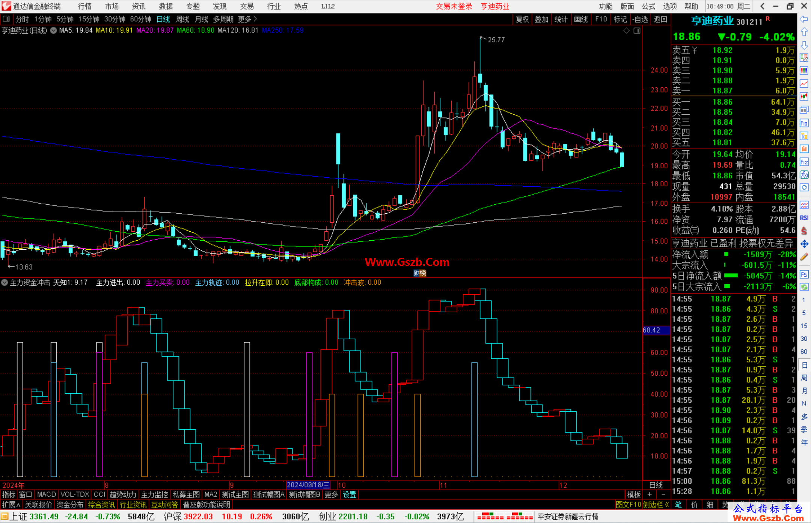Open the F10 company info sidebar icon
811x523 pixels.
tap(804, 123)
